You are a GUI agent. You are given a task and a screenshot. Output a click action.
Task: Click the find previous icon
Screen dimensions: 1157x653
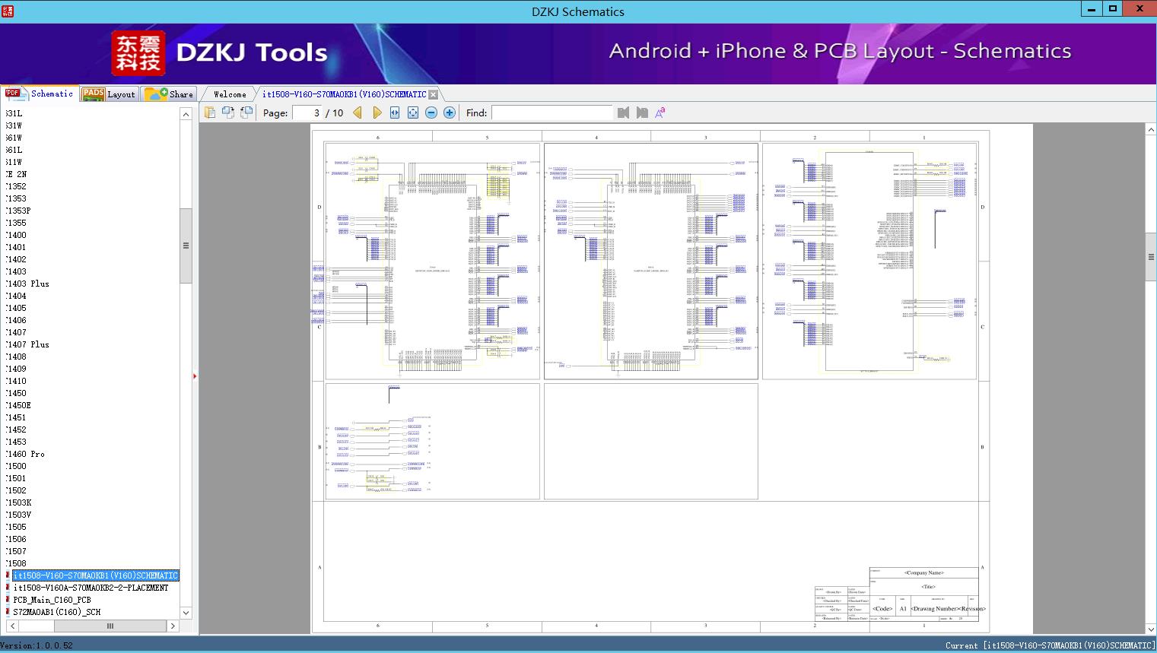pyautogui.click(x=624, y=113)
